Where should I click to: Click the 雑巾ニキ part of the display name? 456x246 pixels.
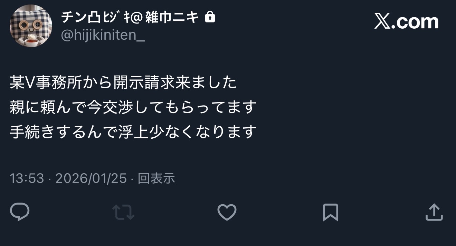(x=172, y=17)
